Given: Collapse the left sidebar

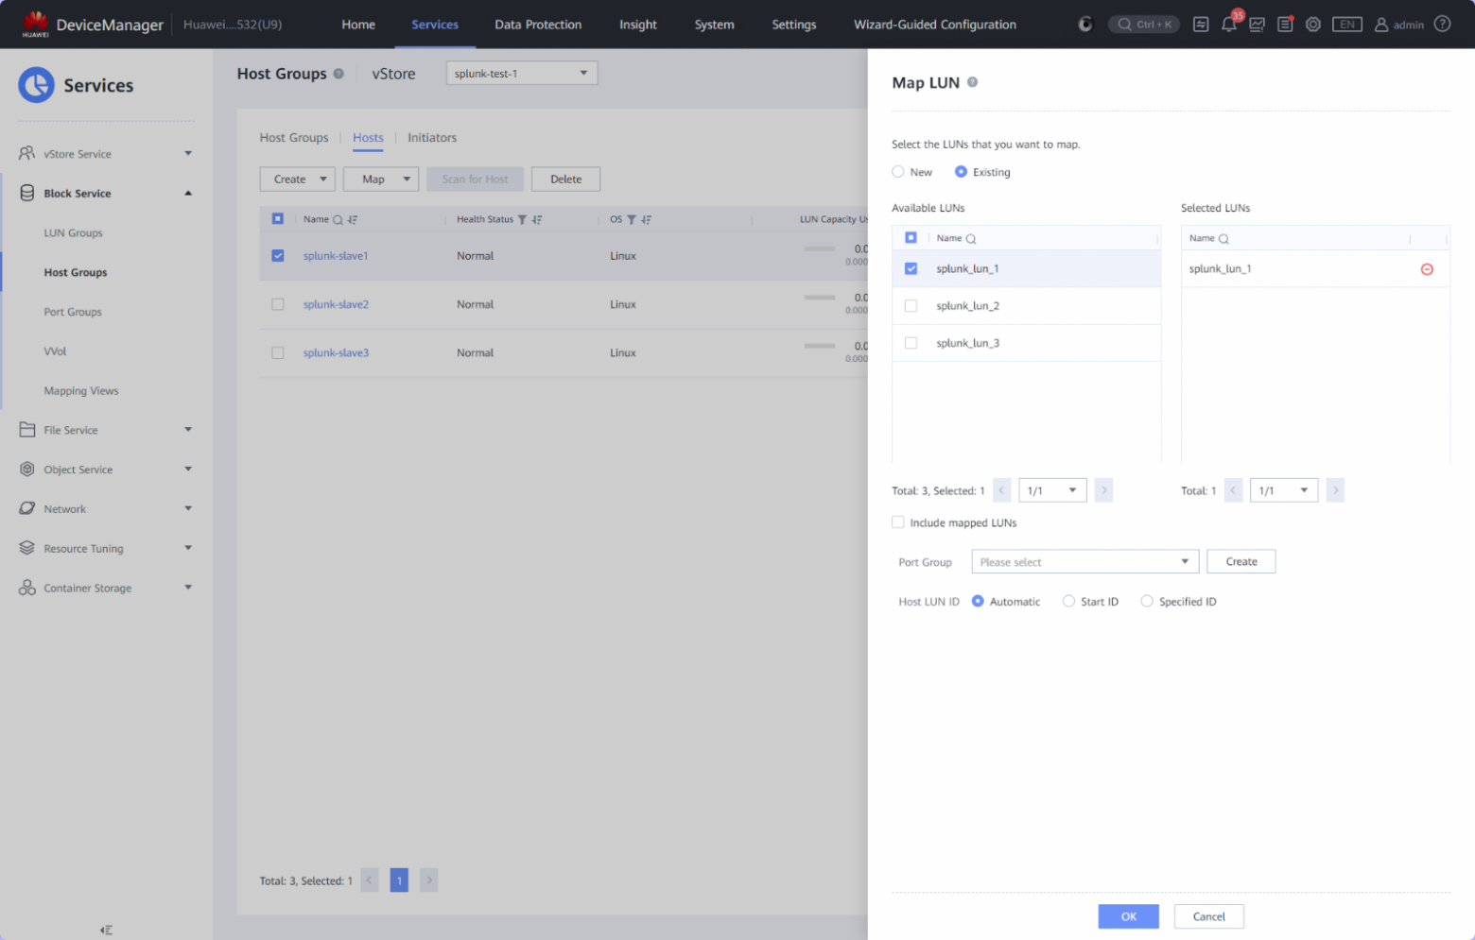Looking at the screenshot, I should click(106, 930).
